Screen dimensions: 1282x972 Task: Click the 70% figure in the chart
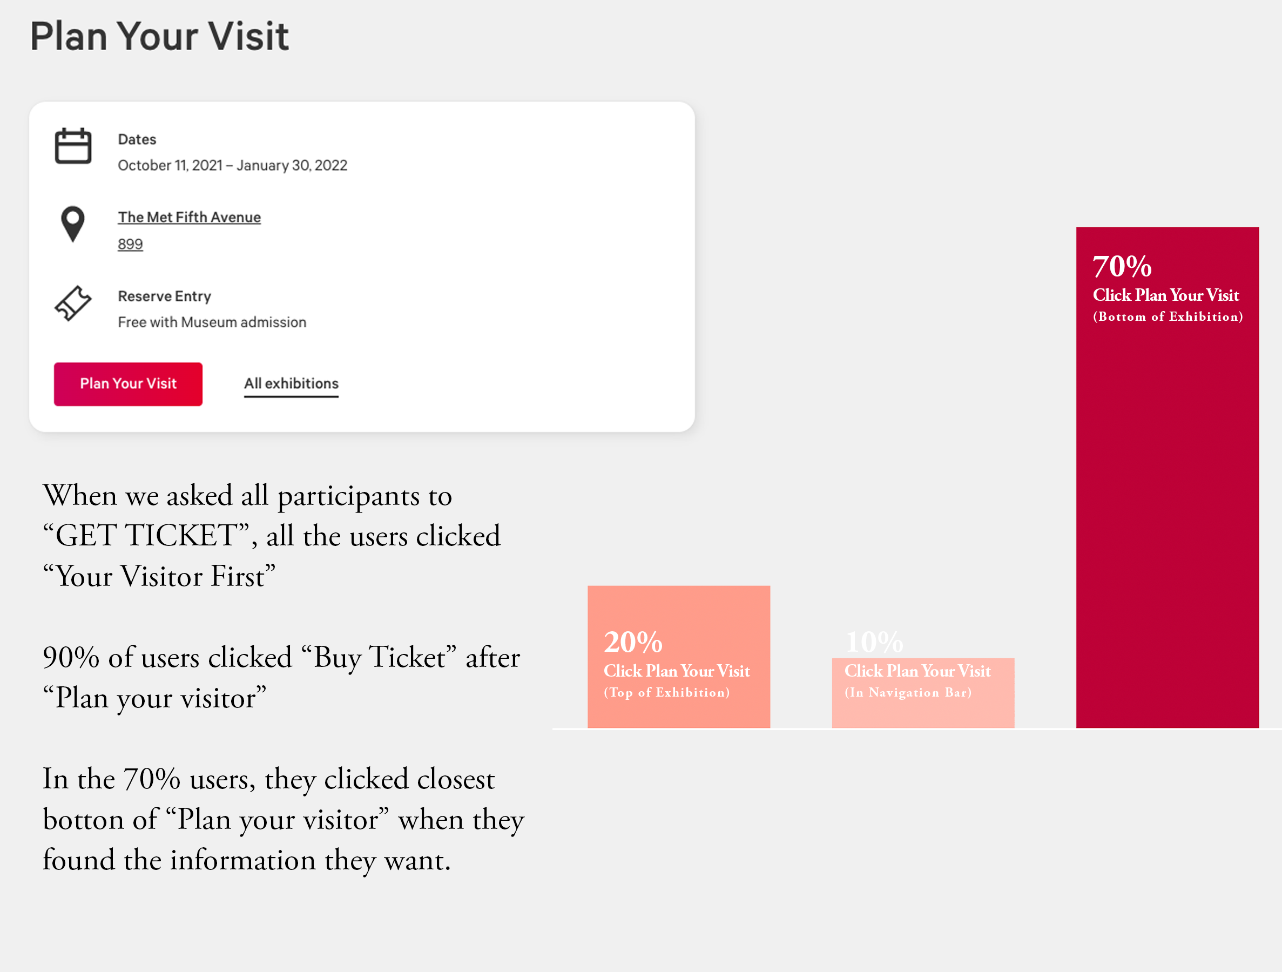click(x=1122, y=267)
